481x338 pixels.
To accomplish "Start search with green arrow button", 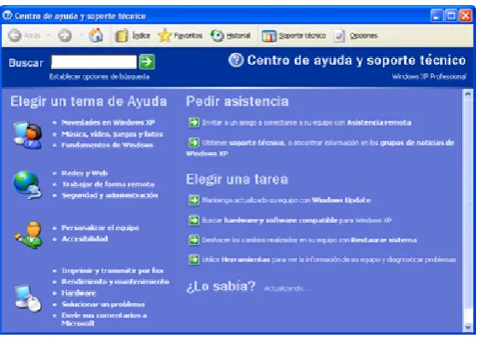I will (147, 62).
